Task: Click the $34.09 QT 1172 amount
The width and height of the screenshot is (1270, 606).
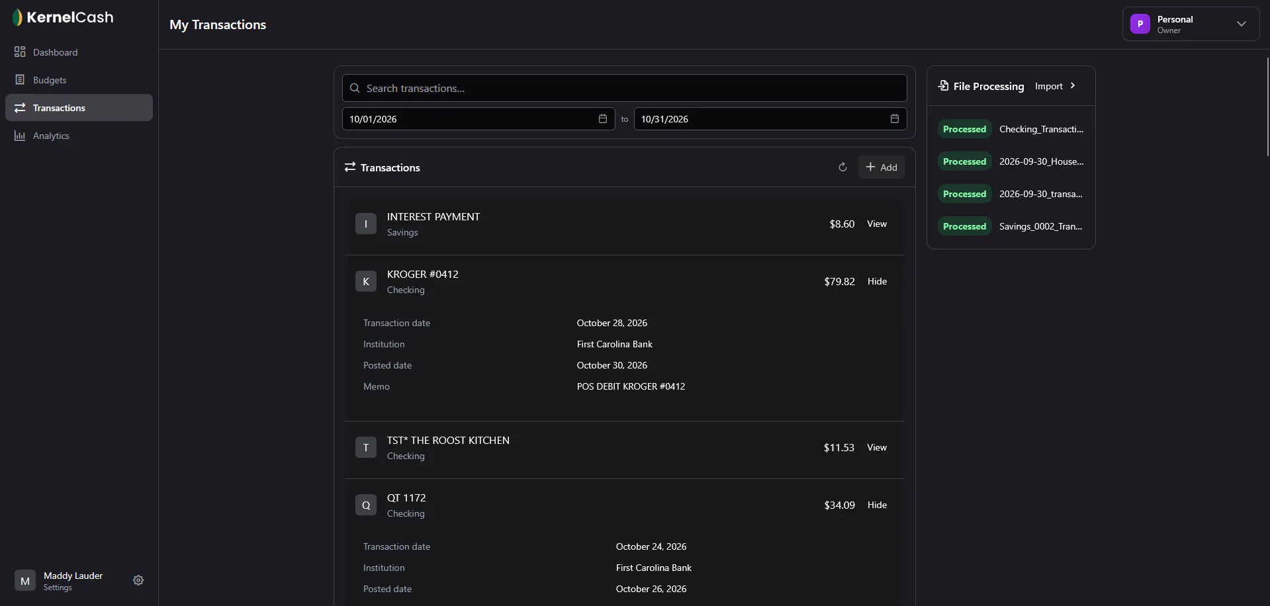Action: click(x=839, y=505)
